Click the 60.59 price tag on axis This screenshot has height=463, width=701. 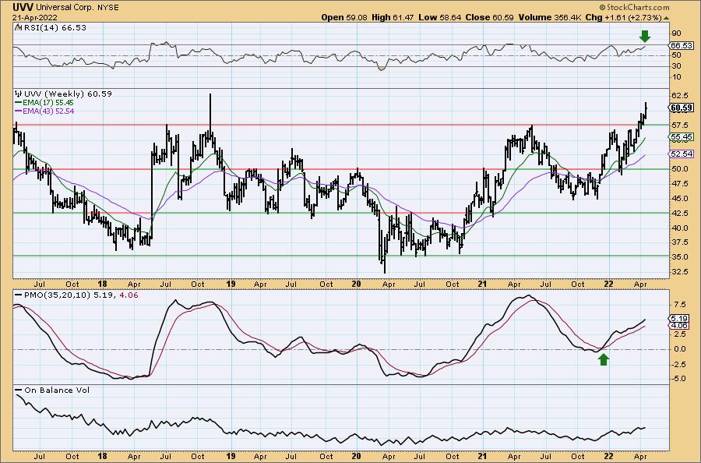click(682, 108)
